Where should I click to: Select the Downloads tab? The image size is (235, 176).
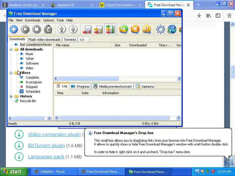point(17,39)
